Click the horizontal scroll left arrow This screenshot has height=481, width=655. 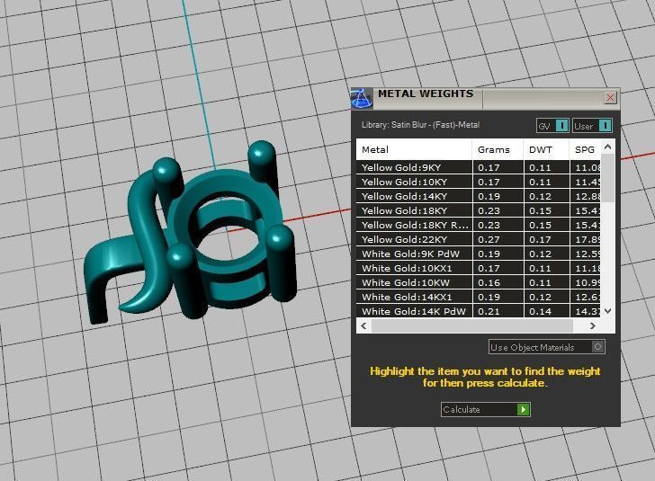[363, 325]
